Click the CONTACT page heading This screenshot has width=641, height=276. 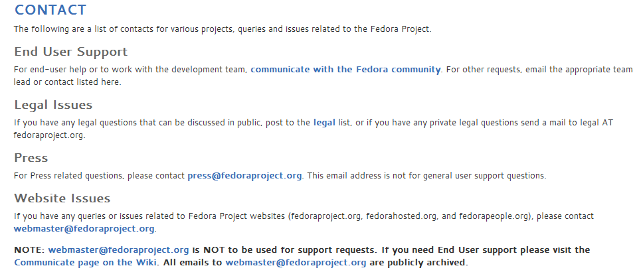(x=50, y=10)
